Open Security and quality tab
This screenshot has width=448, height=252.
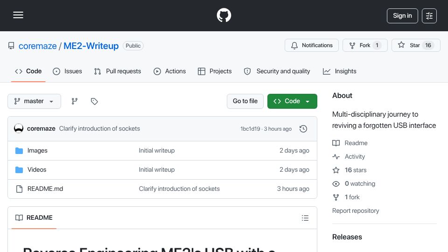coord(277,71)
